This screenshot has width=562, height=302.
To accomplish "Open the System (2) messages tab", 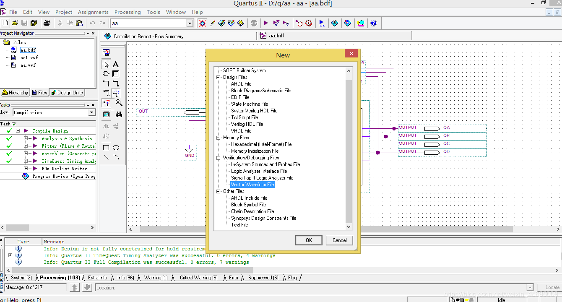I will [21, 278].
